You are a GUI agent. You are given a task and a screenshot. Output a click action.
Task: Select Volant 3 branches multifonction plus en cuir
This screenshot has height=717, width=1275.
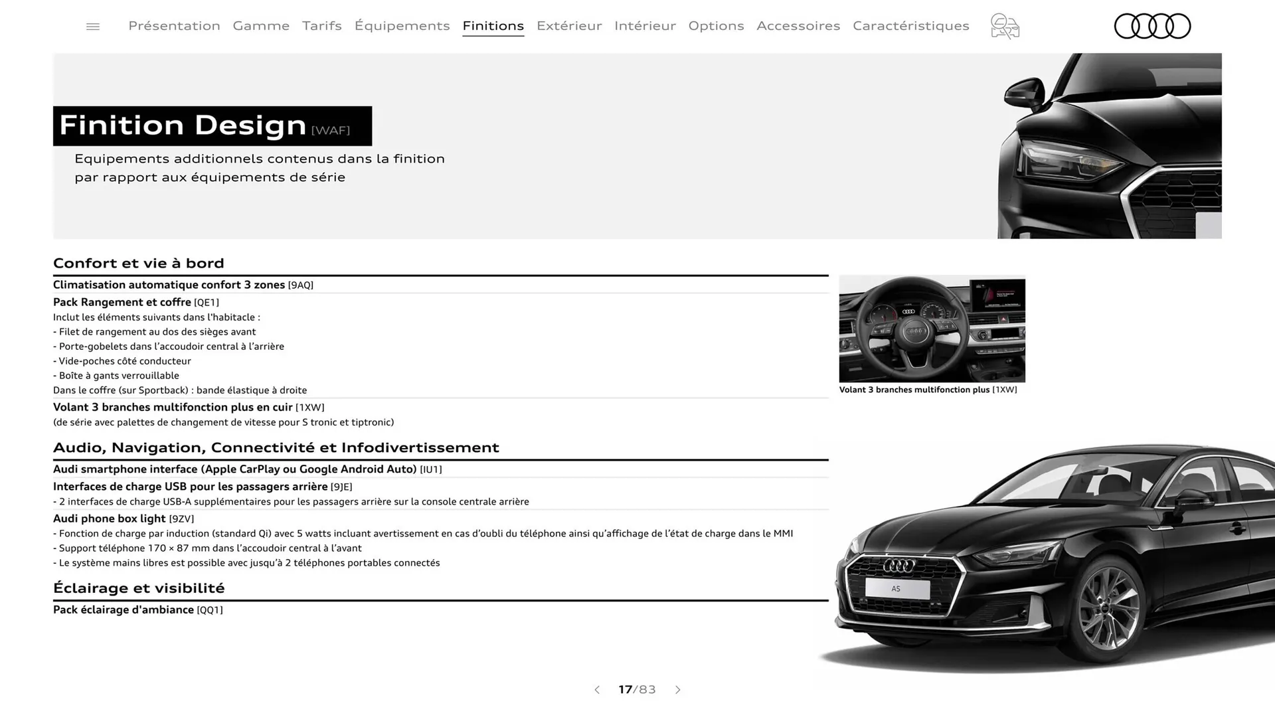[189, 407]
